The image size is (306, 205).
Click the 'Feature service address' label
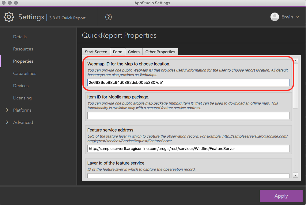110,130
